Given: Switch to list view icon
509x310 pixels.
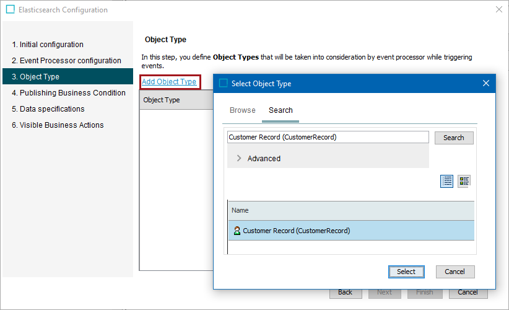Looking at the screenshot, I should [x=447, y=181].
